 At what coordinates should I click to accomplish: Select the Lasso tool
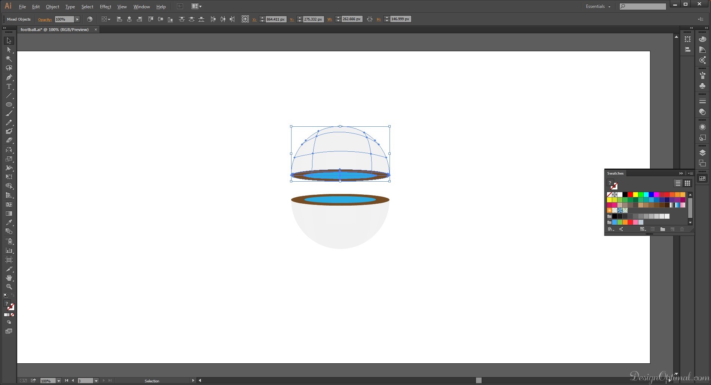pyautogui.click(x=9, y=68)
